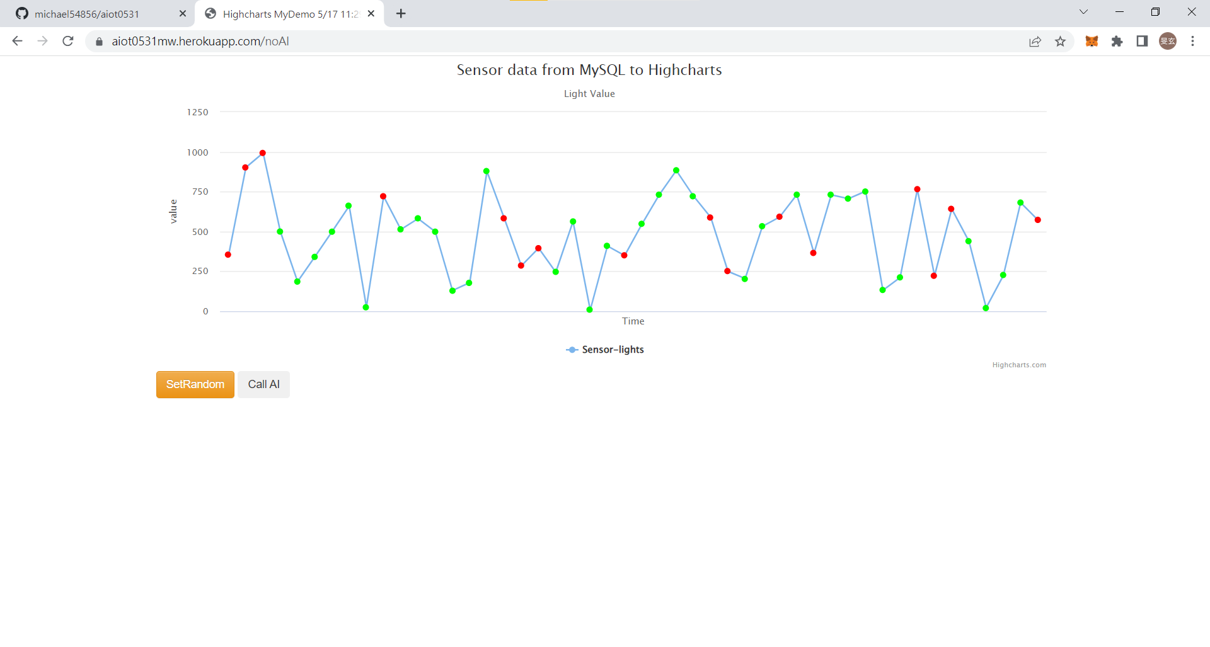Reload the current page
The image size is (1210, 647).
(x=68, y=41)
